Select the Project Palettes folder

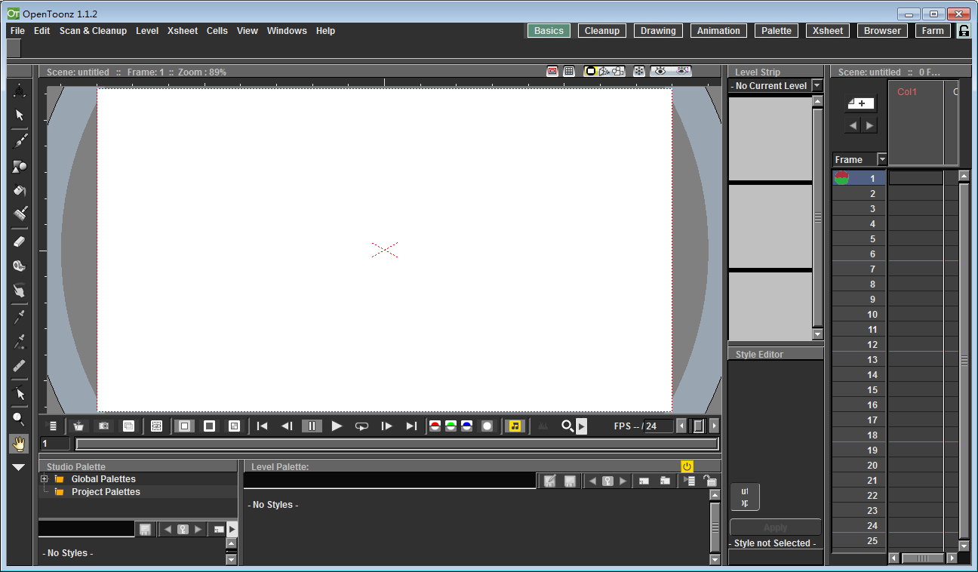pos(106,492)
